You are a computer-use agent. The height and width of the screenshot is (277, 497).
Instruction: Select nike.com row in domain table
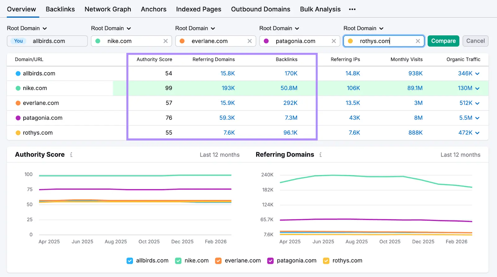click(248, 88)
